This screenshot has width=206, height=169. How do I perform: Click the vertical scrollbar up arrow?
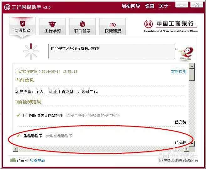click(192, 66)
